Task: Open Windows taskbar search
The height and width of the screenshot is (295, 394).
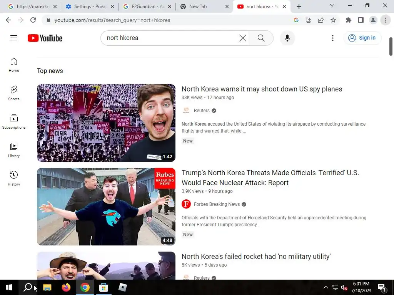Action: point(28,287)
